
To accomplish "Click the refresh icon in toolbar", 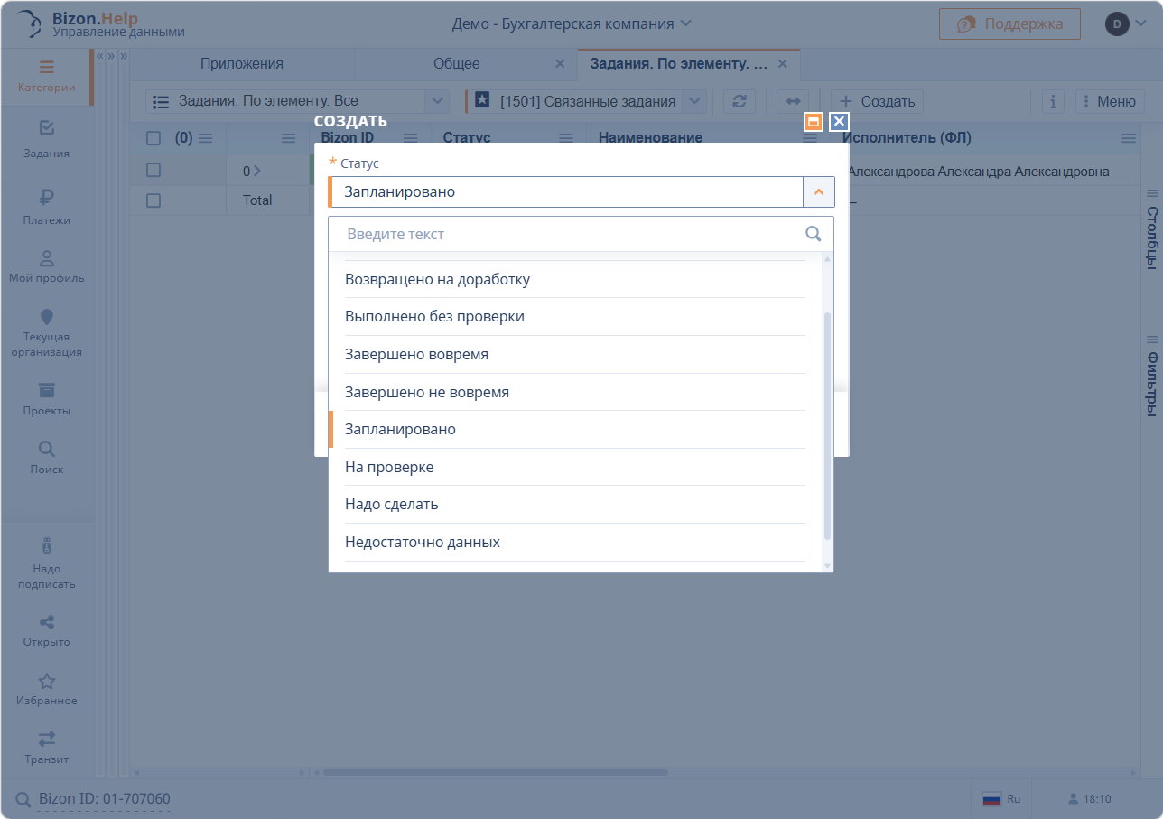I will pos(739,101).
